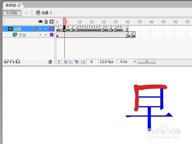The height and width of the screenshot is (144, 192).
Task: Toggle the Onion Skin Outlines button
Action: tap(70, 61)
